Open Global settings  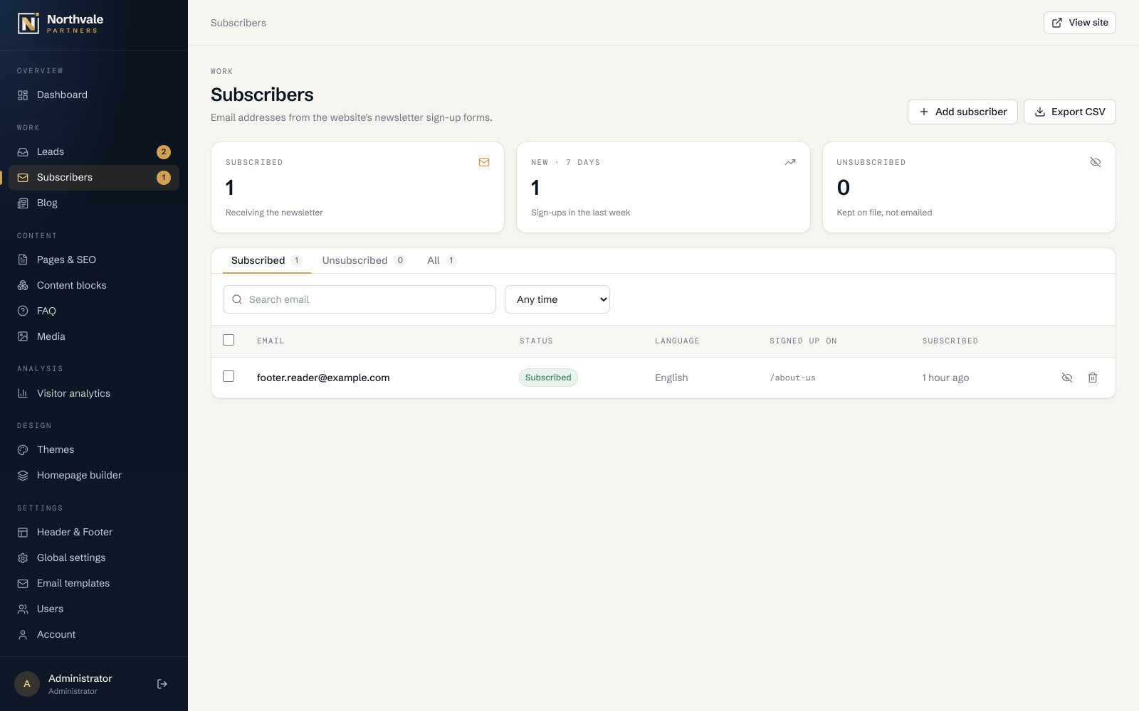94,558
